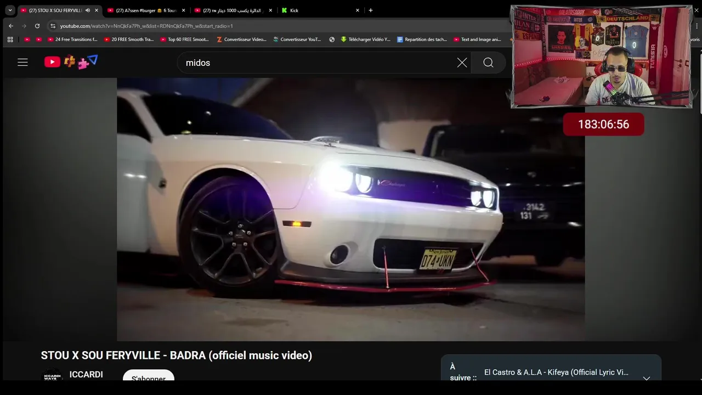The width and height of the screenshot is (702, 395).
Task: Click the browser forward arrow
Action: 24,26
